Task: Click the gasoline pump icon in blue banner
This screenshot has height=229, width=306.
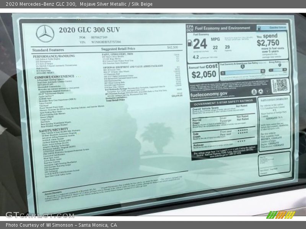Action: [x=259, y=28]
